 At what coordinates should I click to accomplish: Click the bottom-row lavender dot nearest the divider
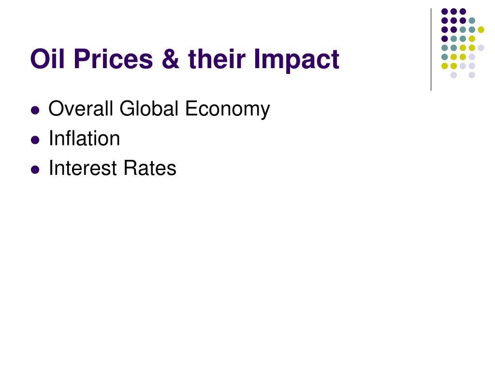[453, 75]
